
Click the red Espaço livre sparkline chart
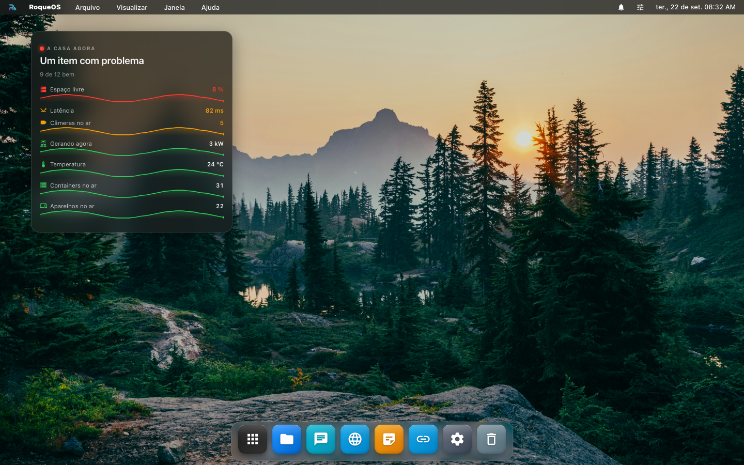tap(132, 98)
